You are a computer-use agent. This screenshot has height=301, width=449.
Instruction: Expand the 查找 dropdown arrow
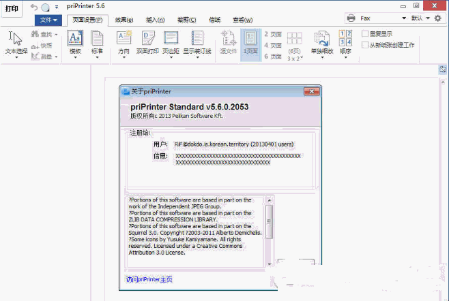tap(56, 35)
